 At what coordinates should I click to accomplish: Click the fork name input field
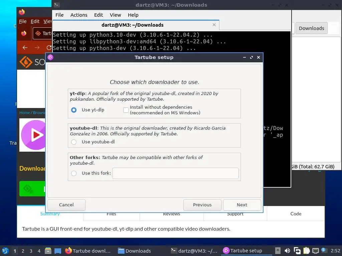pos(175,173)
